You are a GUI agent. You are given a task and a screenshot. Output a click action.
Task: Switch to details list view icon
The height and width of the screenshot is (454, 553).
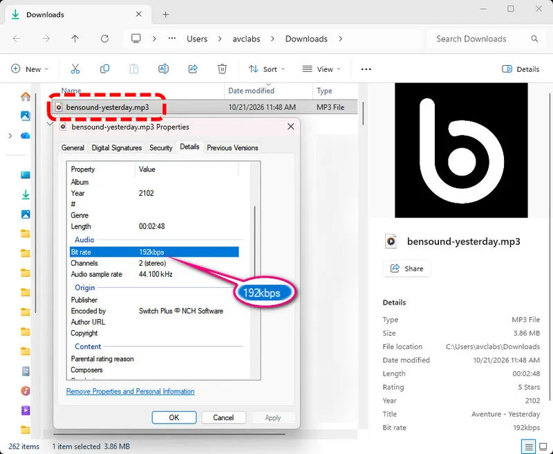click(x=528, y=446)
